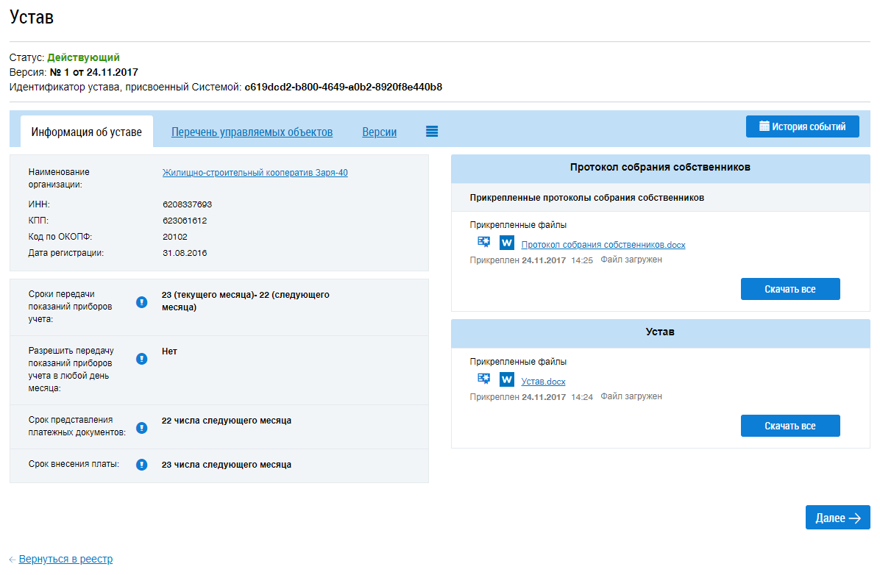
Task: Open organization link "Жилищно-строительный кооператив Заря-40"
Action: [x=255, y=173]
